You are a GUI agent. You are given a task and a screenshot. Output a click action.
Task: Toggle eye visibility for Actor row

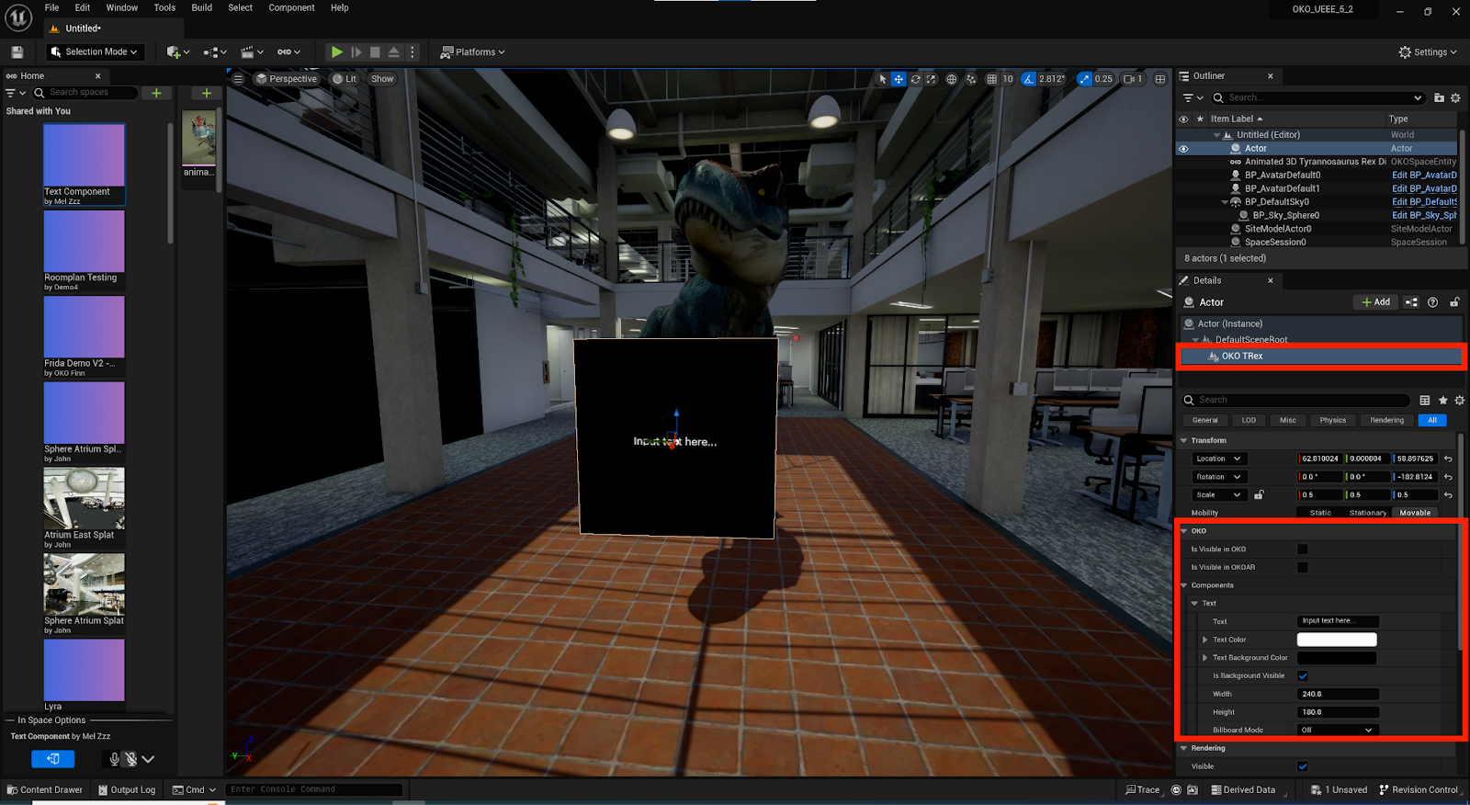1183,148
